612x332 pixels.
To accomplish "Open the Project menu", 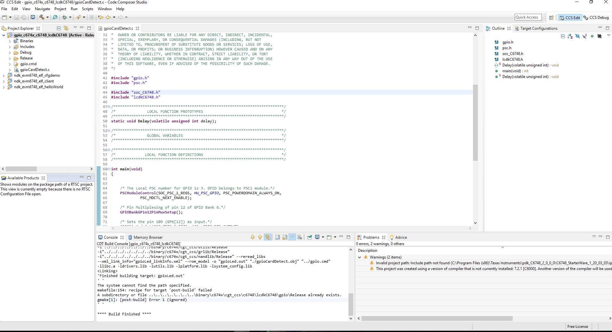I will pos(60,9).
